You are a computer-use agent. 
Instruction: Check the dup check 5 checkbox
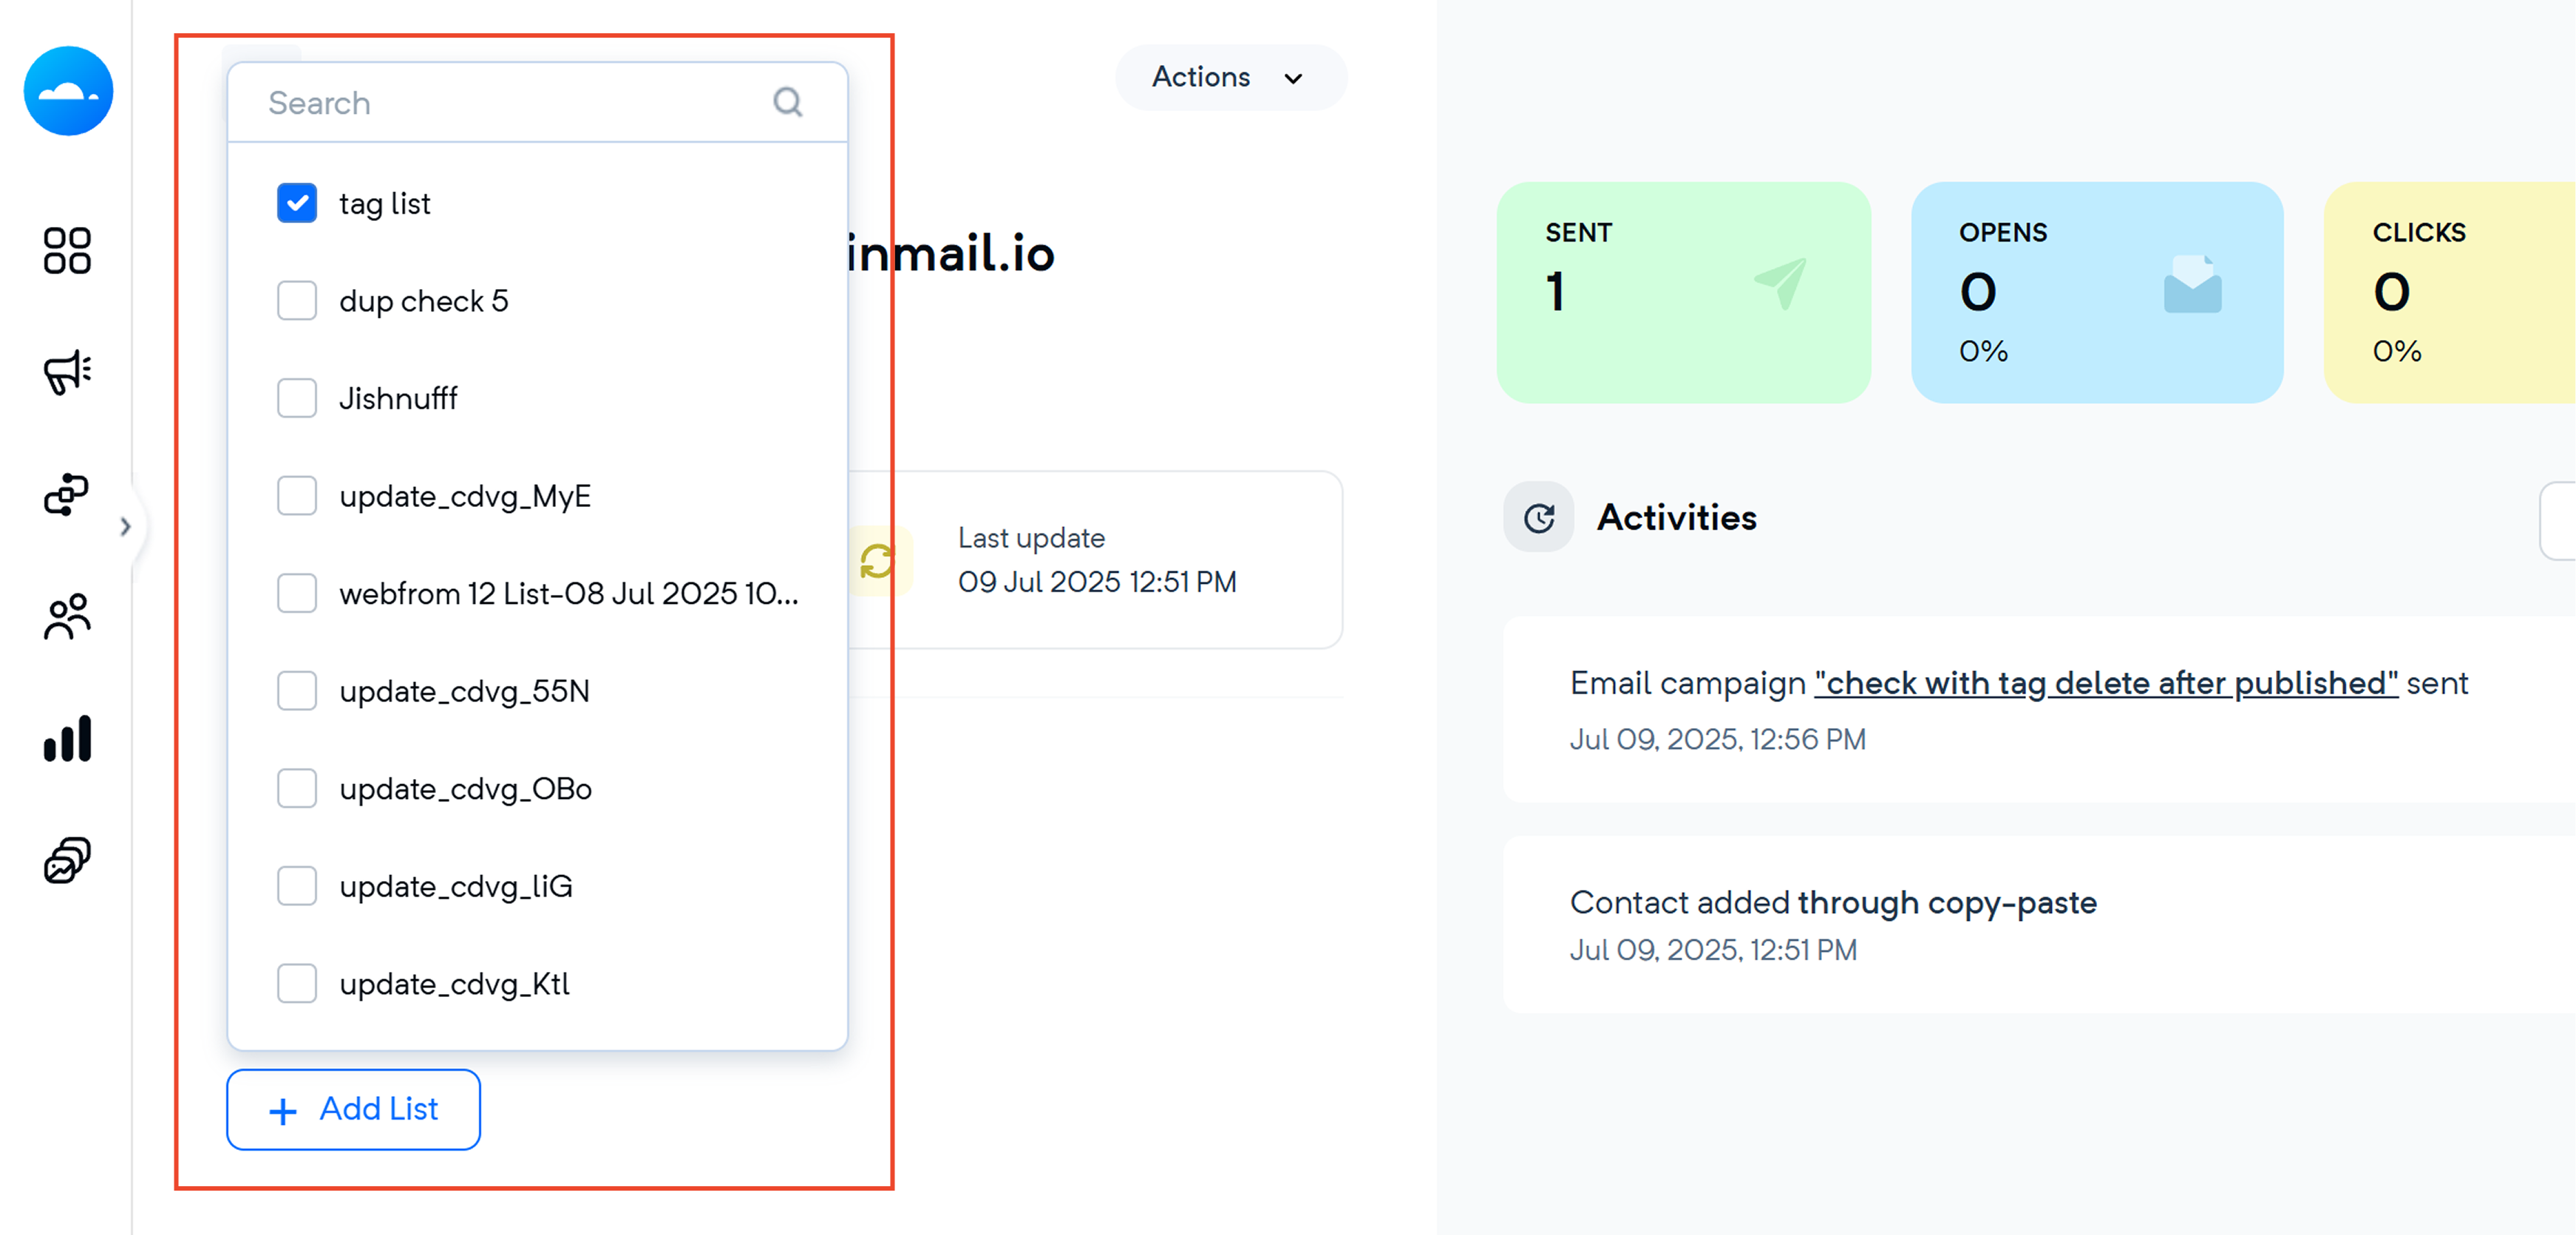pyautogui.click(x=297, y=301)
